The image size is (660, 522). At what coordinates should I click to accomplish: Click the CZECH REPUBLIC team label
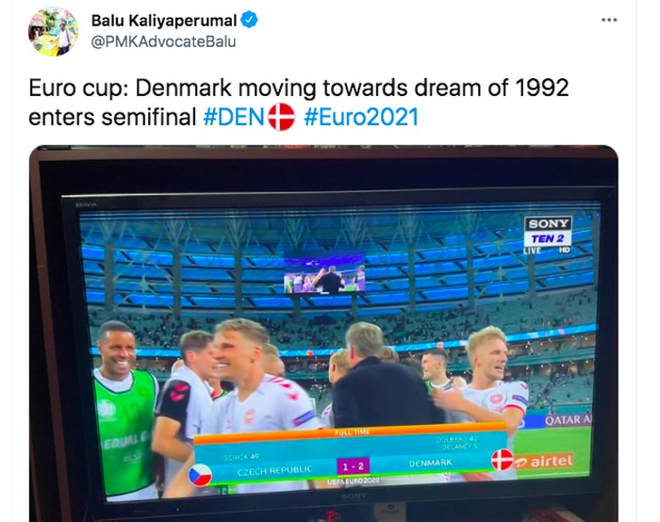point(274,470)
